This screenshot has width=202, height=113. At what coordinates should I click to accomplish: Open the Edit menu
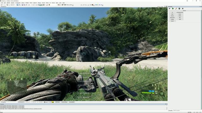pyautogui.click(x=5, y=3)
